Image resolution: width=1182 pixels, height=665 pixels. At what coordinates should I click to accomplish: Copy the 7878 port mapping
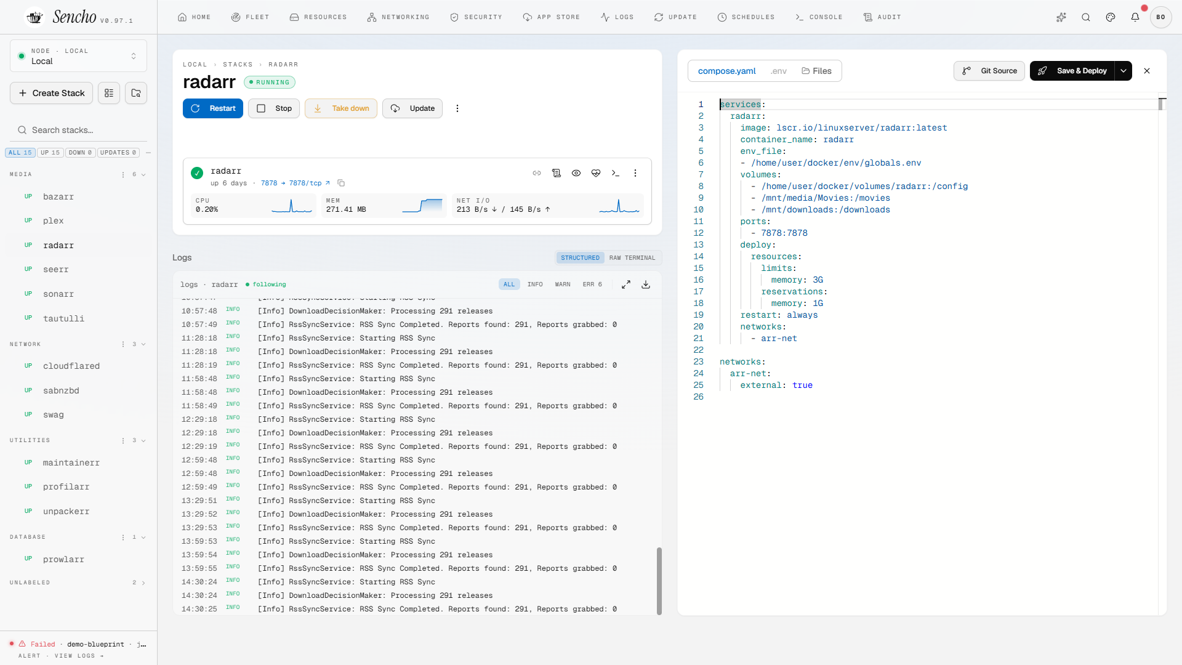point(341,183)
